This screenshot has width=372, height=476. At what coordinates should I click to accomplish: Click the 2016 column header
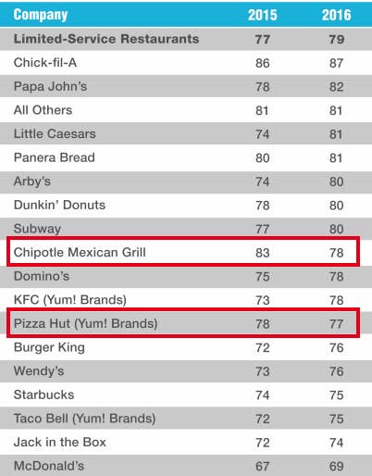[336, 15]
